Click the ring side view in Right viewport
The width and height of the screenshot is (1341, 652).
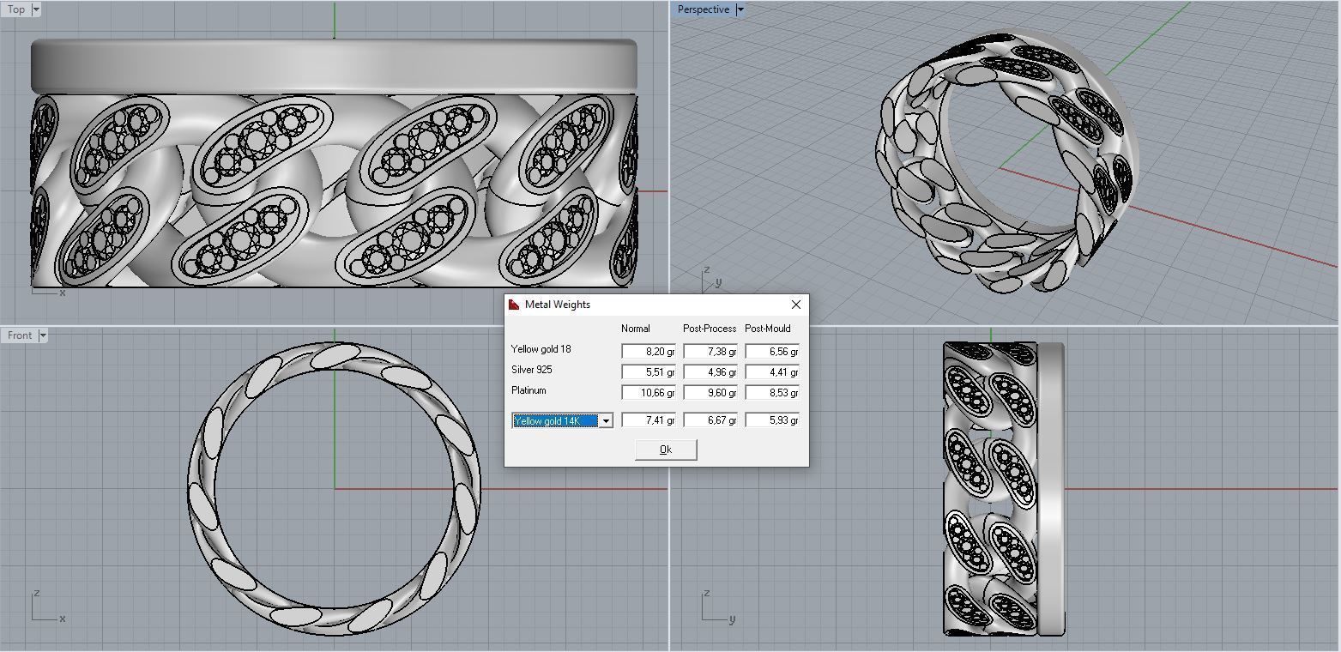click(1004, 489)
